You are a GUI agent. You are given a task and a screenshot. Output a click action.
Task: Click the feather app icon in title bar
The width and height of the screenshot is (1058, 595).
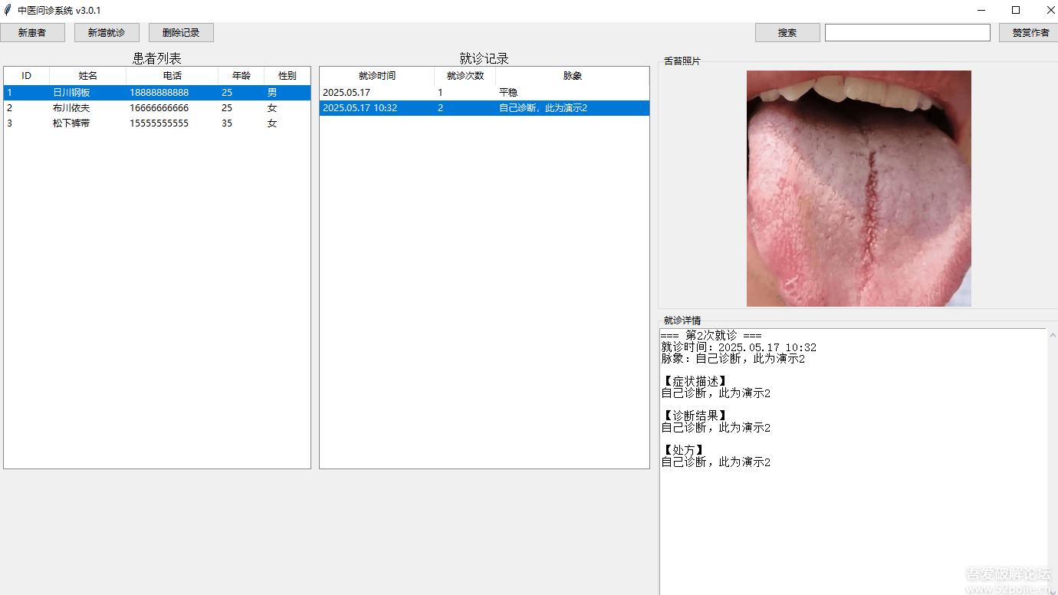point(6,10)
